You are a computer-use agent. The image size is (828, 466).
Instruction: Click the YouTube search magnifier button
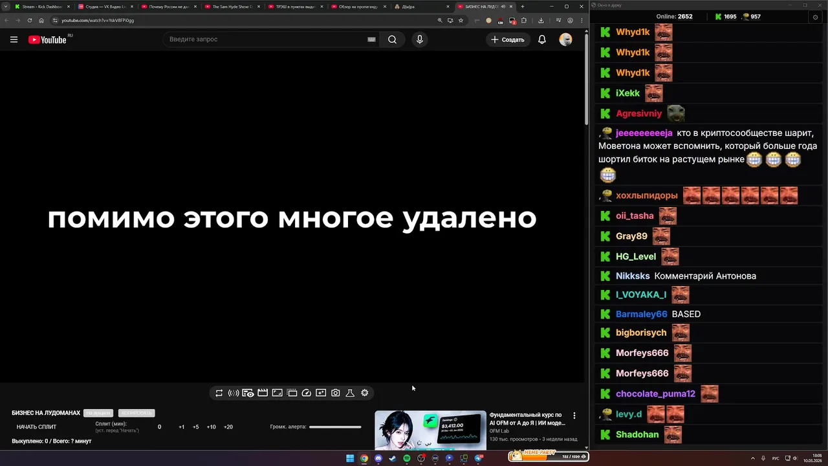392,39
